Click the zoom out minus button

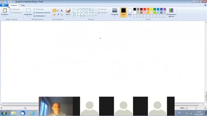pos(187,108)
